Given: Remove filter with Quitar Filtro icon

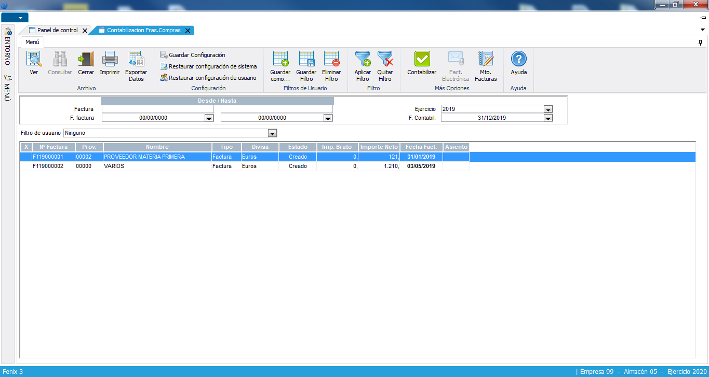Looking at the screenshot, I should pos(385,59).
